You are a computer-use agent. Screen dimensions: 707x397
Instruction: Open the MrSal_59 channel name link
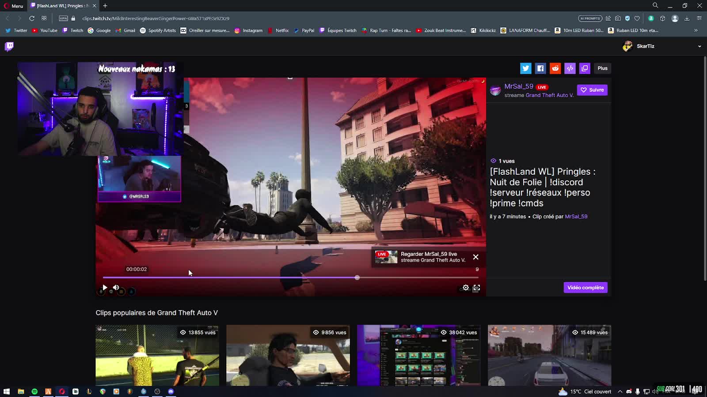pyautogui.click(x=519, y=86)
